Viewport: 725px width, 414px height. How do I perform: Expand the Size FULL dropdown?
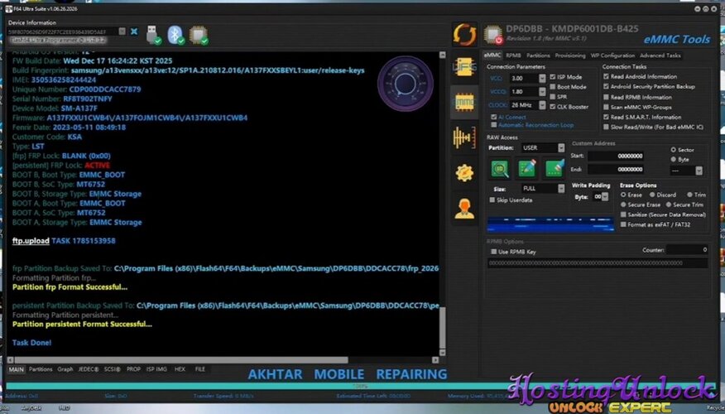coord(543,188)
